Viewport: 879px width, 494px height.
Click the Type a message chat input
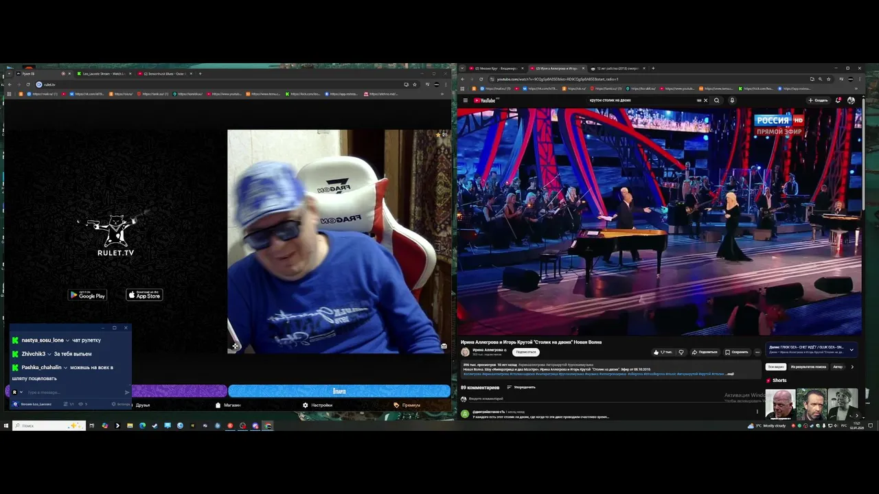pos(74,392)
